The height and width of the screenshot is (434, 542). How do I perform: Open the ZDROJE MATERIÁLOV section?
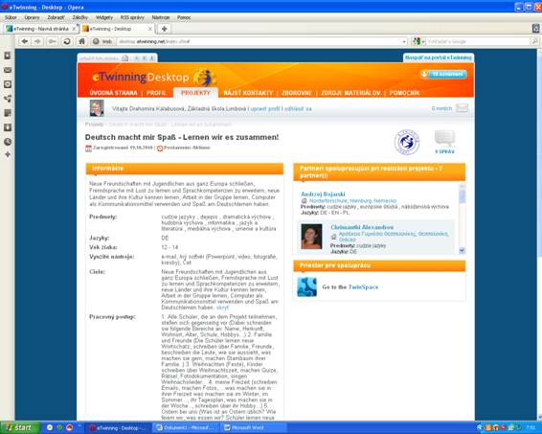click(x=350, y=93)
